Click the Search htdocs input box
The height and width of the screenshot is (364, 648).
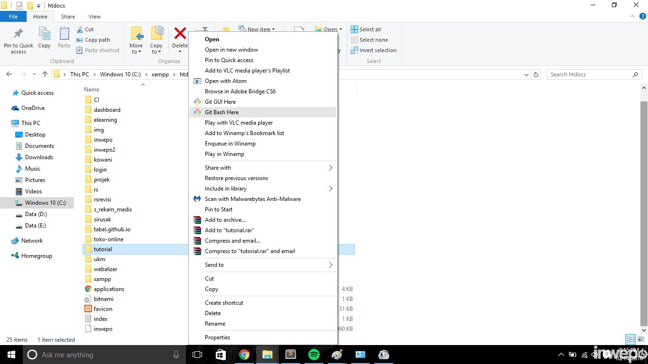[589, 74]
